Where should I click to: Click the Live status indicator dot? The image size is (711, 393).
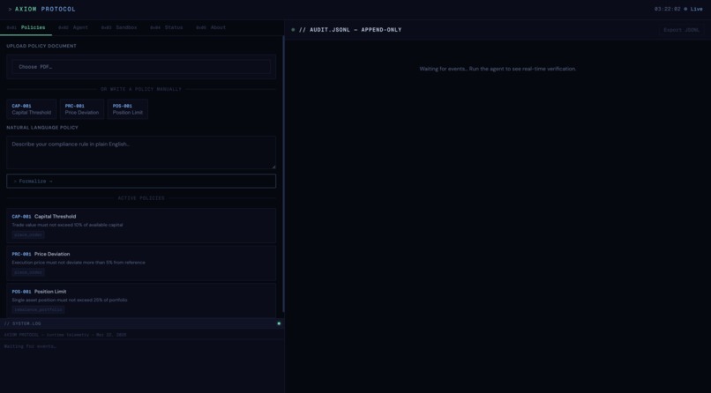pyautogui.click(x=685, y=9)
